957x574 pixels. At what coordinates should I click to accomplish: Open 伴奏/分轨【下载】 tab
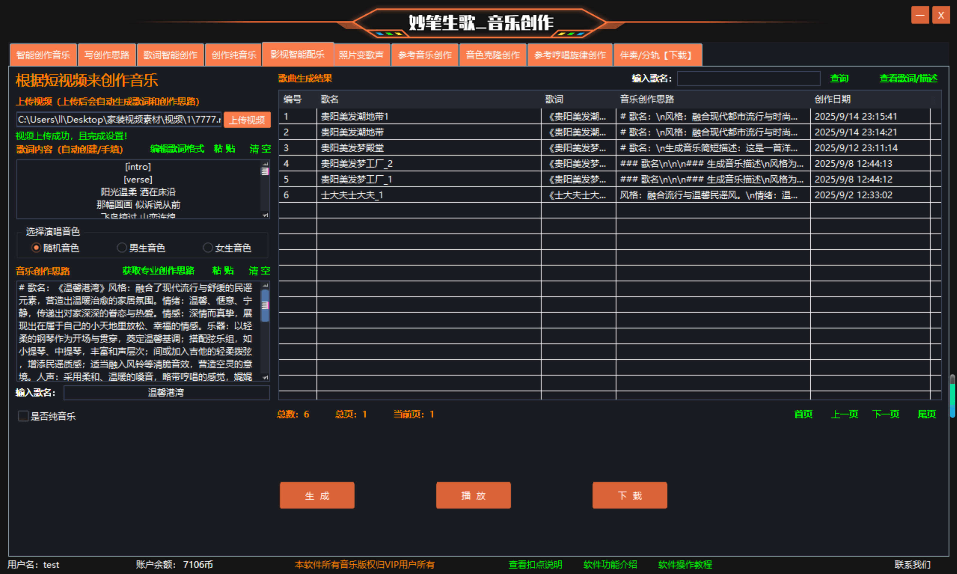657,55
